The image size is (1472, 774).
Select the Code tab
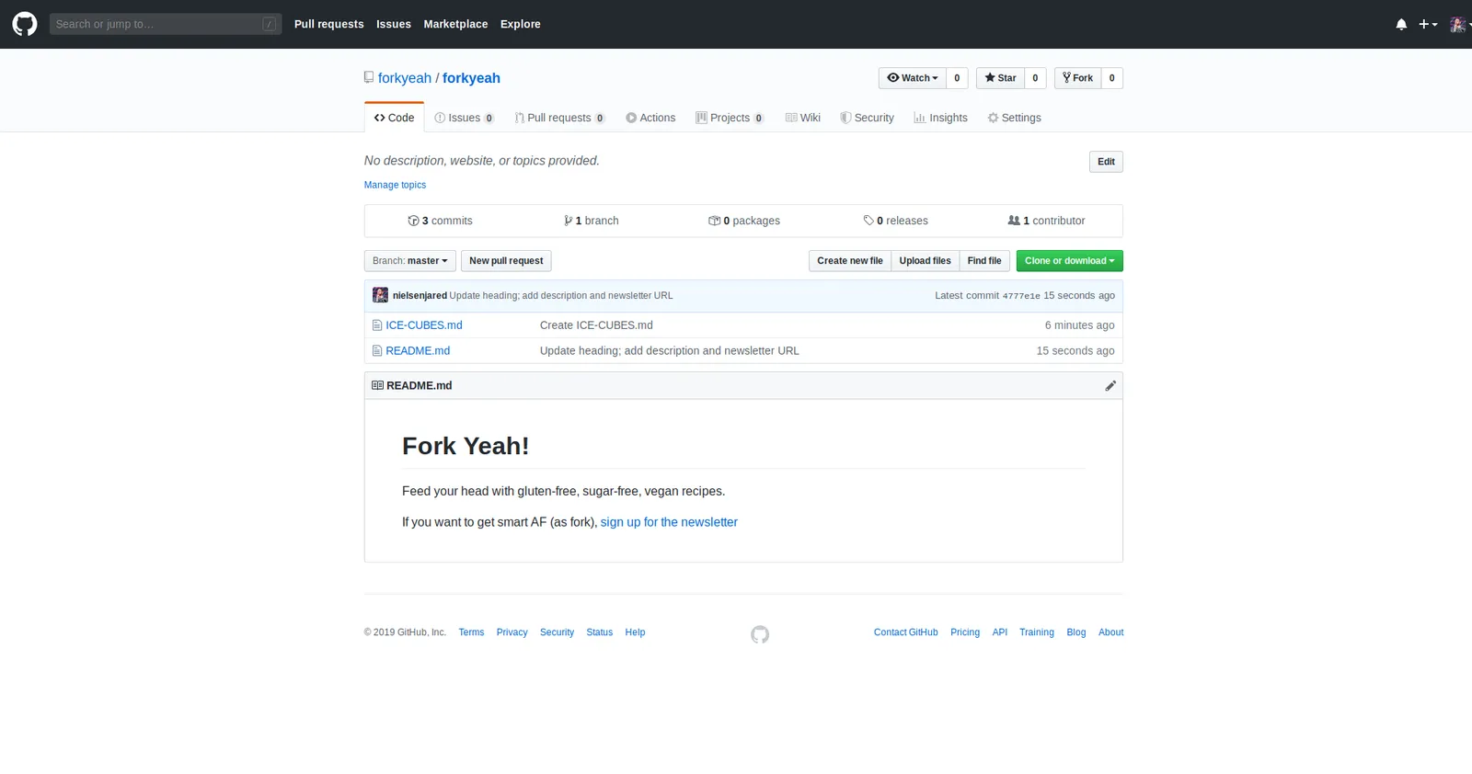tap(394, 118)
